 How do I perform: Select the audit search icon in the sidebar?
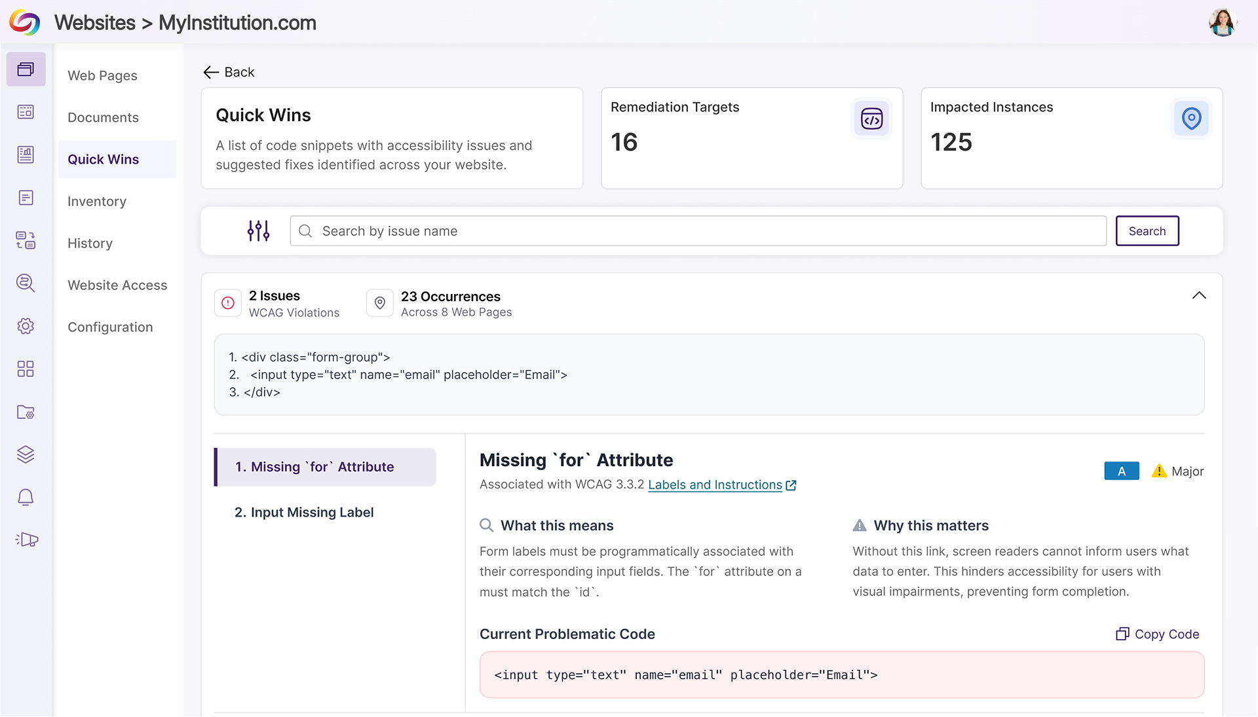[26, 283]
